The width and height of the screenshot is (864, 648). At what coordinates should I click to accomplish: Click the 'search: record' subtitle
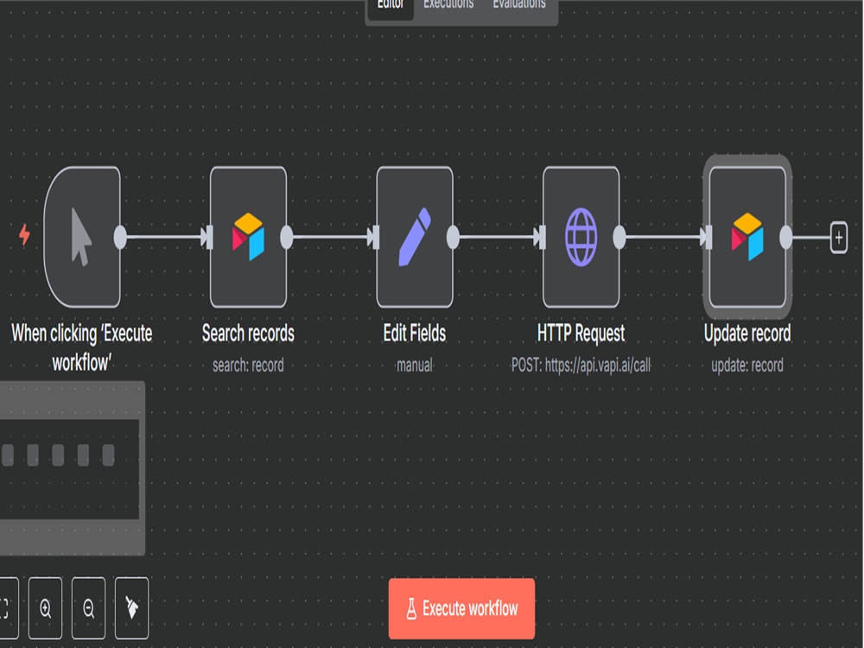coord(248,365)
